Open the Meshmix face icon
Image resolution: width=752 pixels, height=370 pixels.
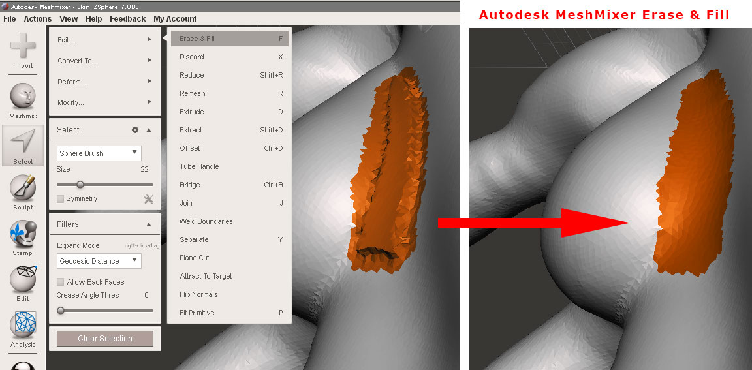[x=23, y=97]
